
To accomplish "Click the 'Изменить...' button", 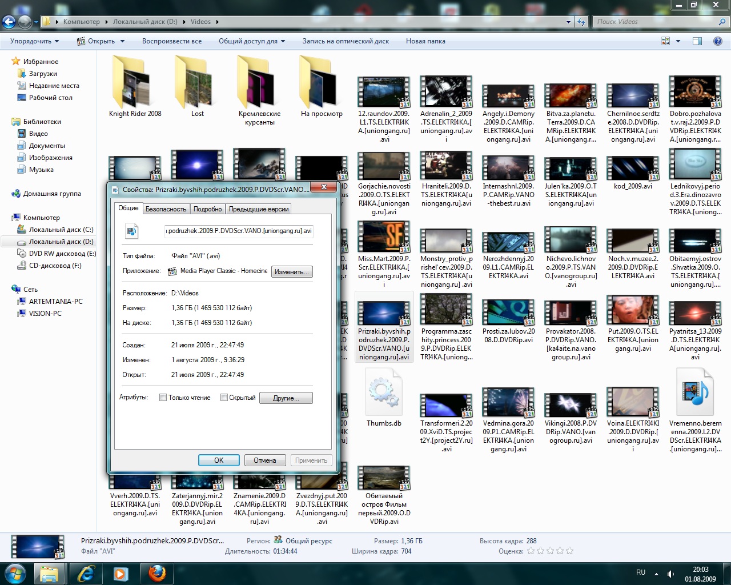I will [x=292, y=272].
